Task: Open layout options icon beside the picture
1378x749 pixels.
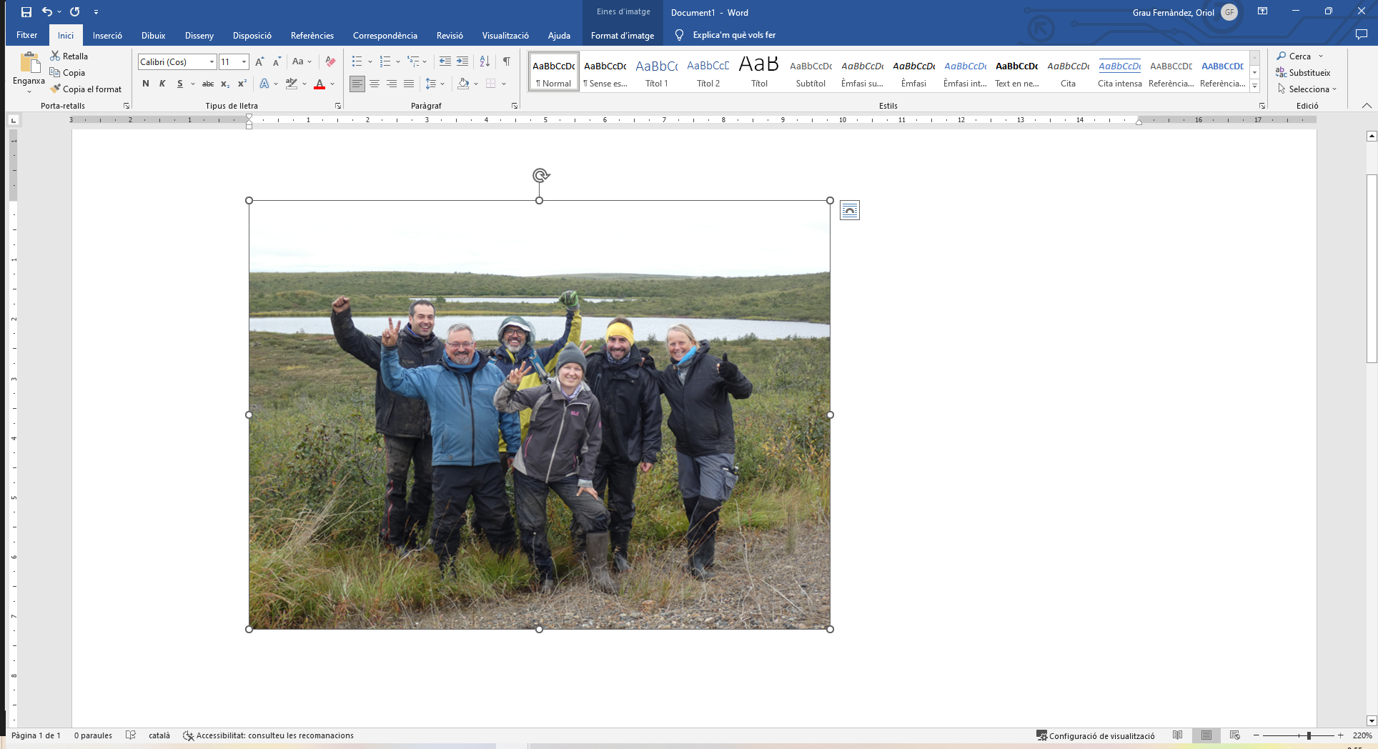Action: click(849, 210)
